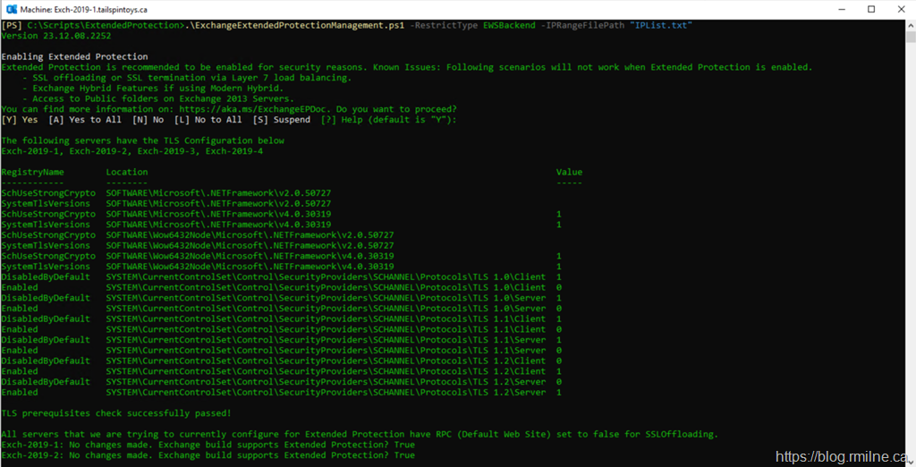Click the scrollbar down arrow
Screen dimensions: 916x467
909,461
